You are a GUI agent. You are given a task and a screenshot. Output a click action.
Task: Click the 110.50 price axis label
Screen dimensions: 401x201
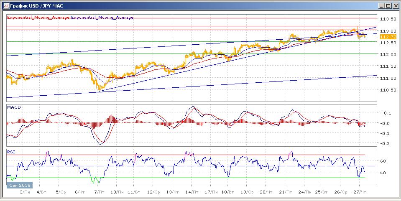click(x=388, y=90)
